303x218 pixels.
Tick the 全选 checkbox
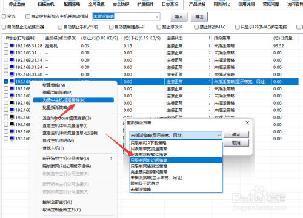tap(4, 16)
